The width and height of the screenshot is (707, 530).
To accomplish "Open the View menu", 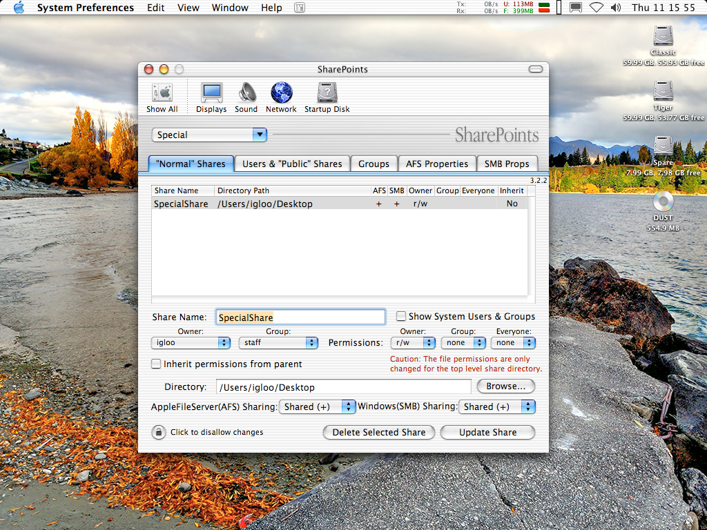I will 188,8.
